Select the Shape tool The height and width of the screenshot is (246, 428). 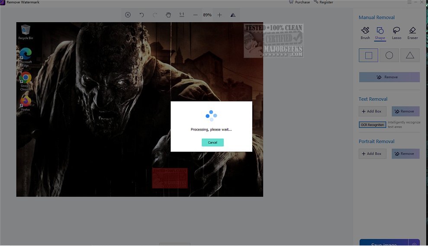pos(380,33)
